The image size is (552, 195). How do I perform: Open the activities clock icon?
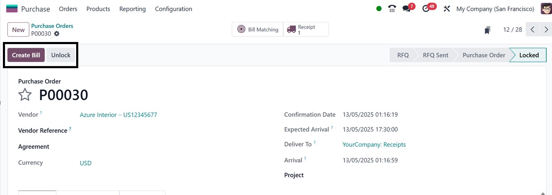coord(426,9)
